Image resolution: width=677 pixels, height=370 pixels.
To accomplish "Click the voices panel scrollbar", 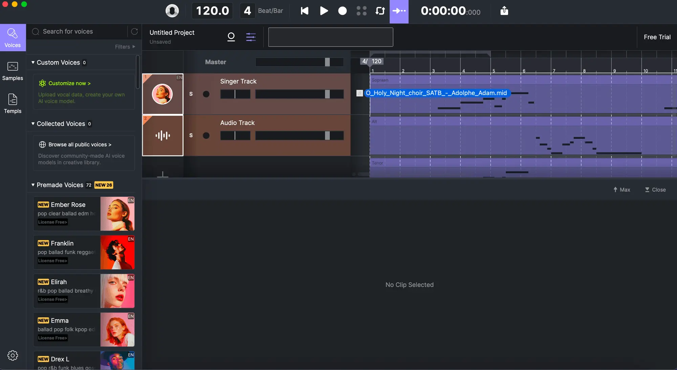I will [x=138, y=73].
